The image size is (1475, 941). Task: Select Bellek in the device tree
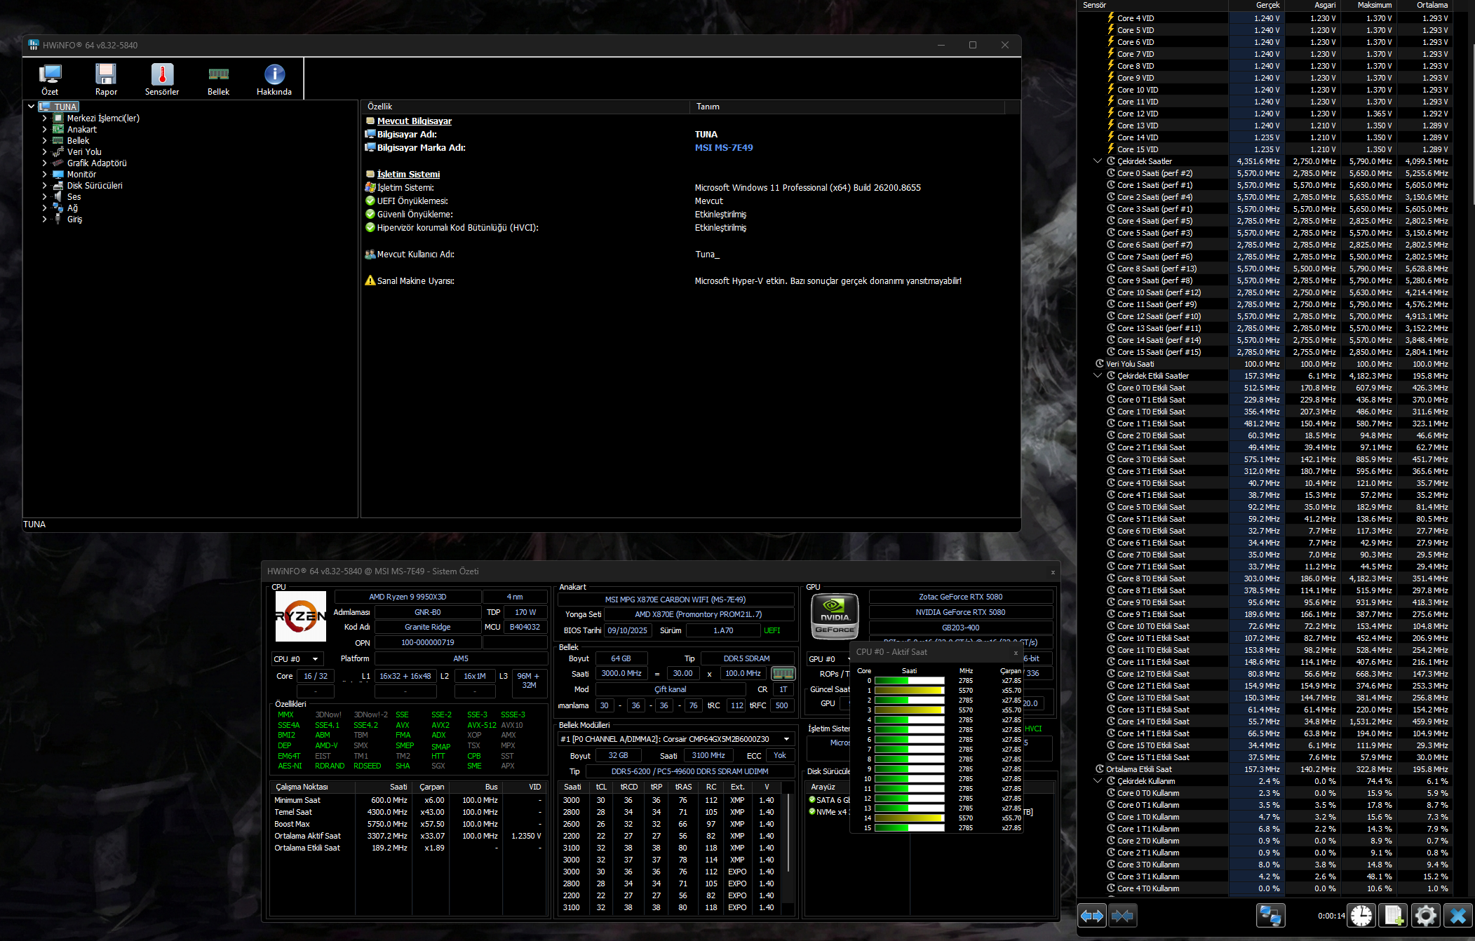click(78, 141)
